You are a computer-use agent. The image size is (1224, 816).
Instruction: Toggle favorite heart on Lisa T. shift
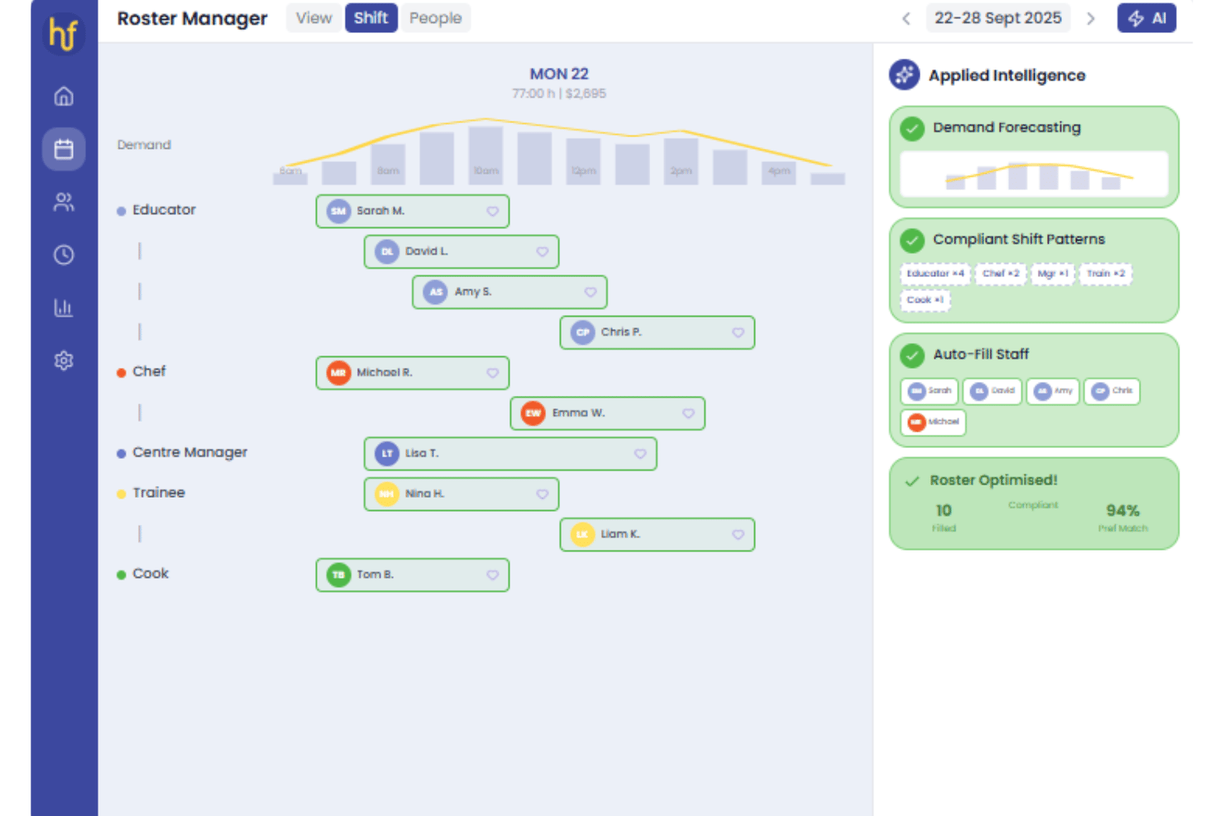640,454
